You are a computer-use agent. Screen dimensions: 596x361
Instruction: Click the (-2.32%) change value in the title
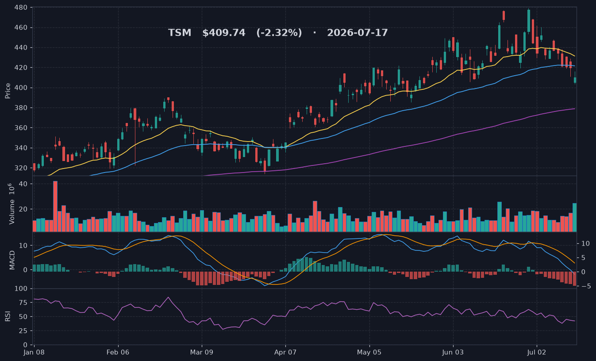(279, 33)
